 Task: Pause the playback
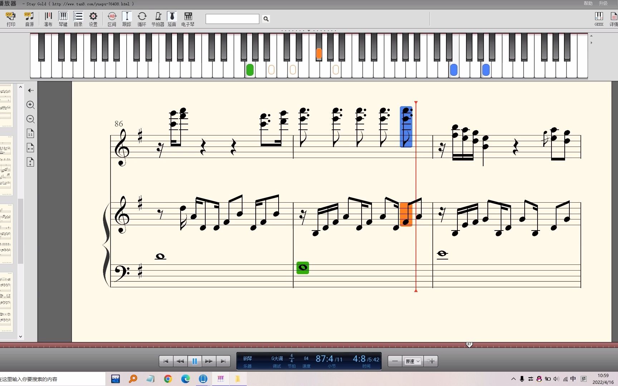[195, 361]
